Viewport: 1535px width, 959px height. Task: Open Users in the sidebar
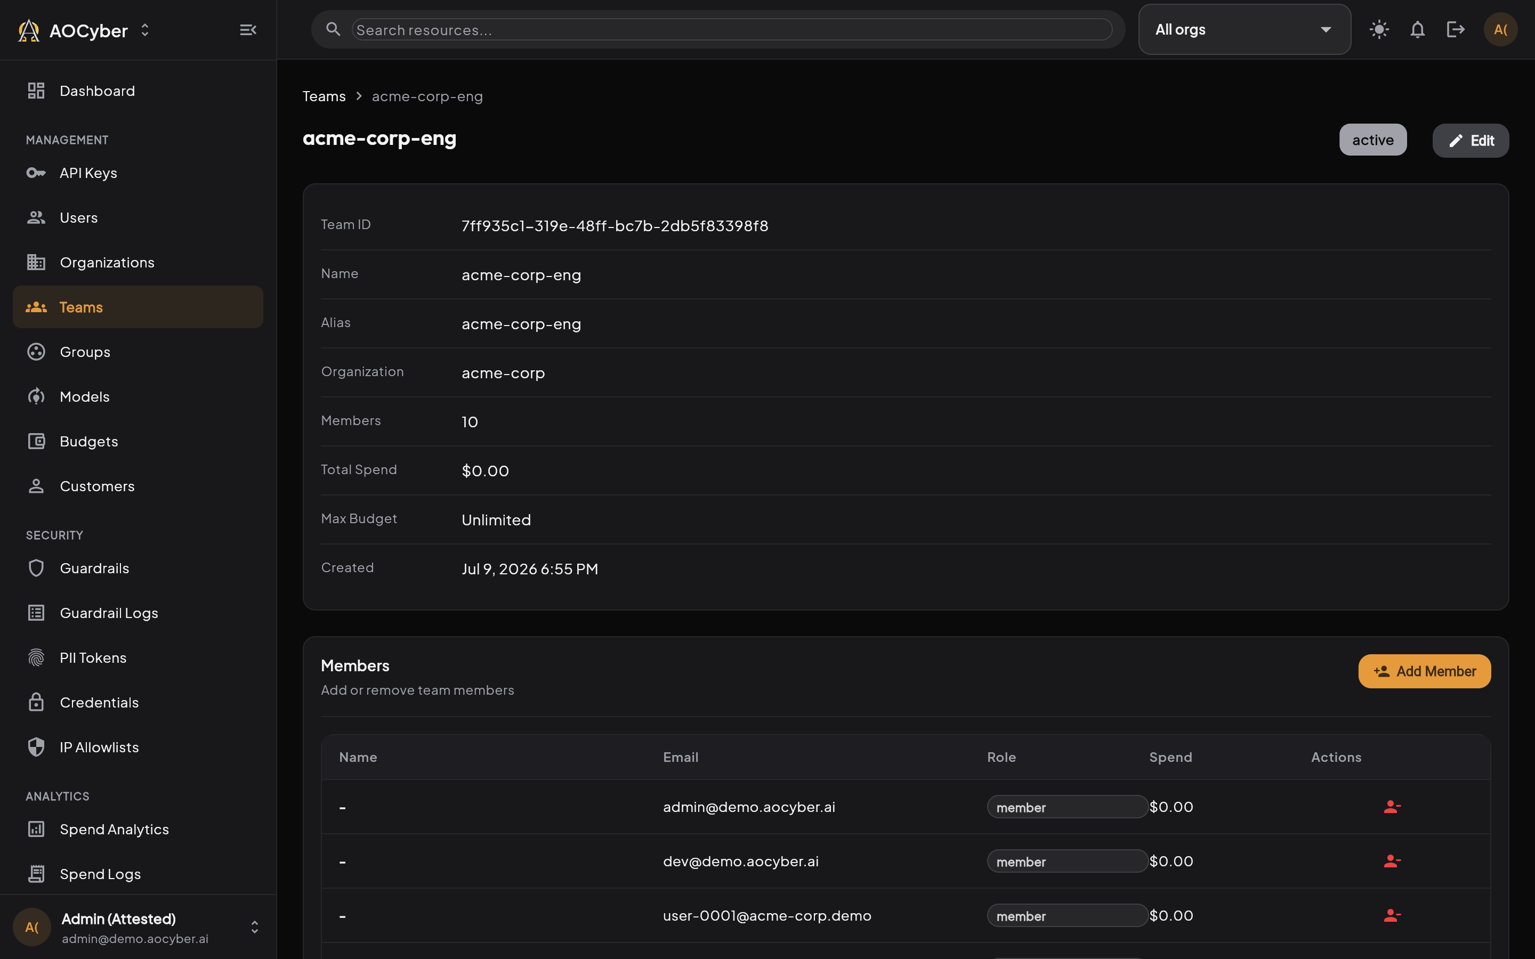tap(138, 217)
